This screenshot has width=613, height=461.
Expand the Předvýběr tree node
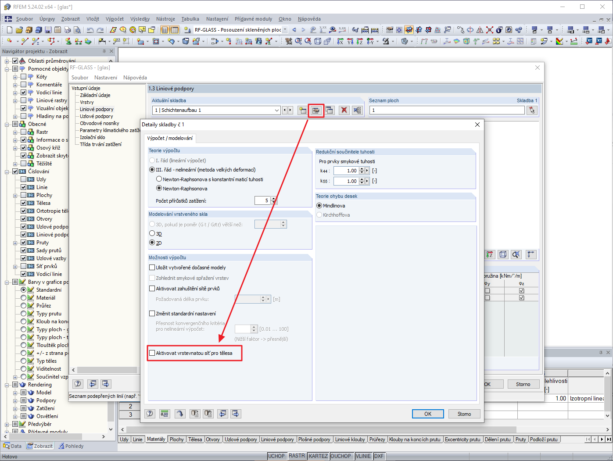point(7,424)
